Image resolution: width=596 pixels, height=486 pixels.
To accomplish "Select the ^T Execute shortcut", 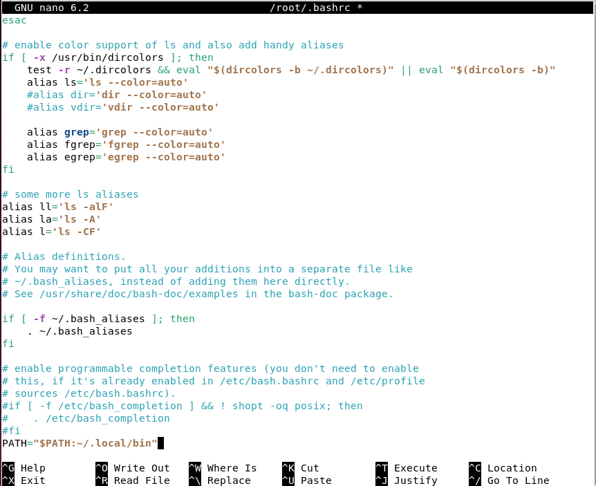I will [407, 468].
